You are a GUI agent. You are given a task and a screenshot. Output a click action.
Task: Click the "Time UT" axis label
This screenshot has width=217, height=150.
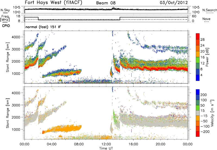click(x=106, y=148)
